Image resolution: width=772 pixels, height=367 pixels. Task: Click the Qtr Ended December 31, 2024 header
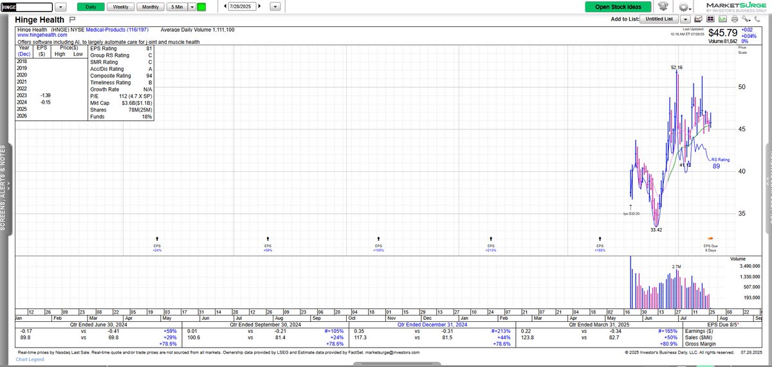[431, 325]
